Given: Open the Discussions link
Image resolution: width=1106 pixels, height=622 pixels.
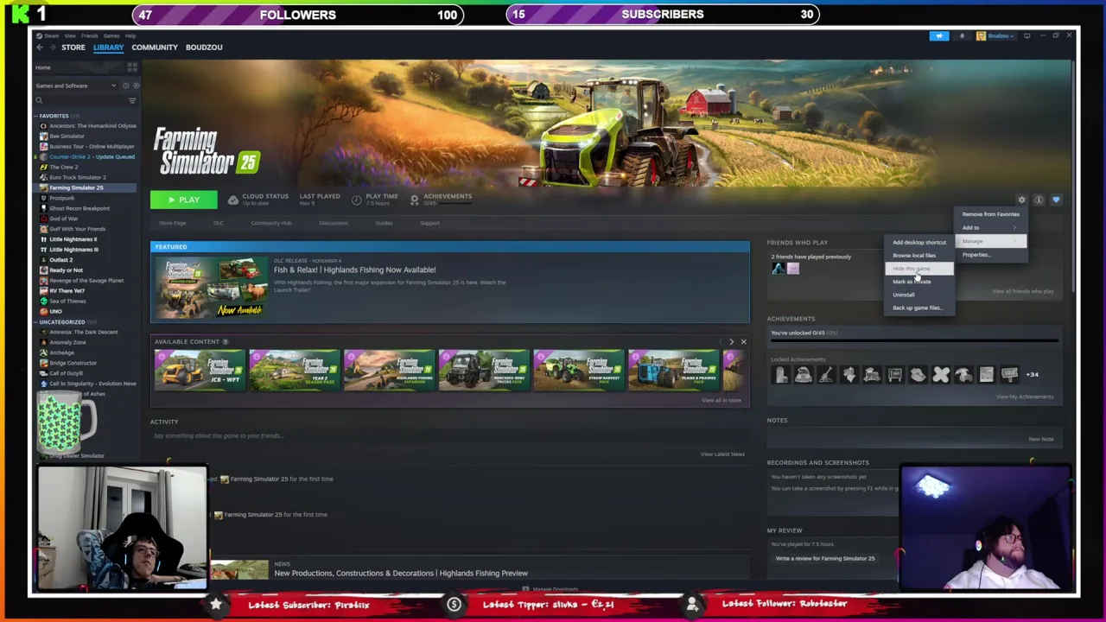Looking at the screenshot, I should pyautogui.click(x=334, y=223).
